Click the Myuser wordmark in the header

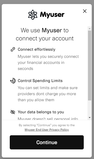52,15
